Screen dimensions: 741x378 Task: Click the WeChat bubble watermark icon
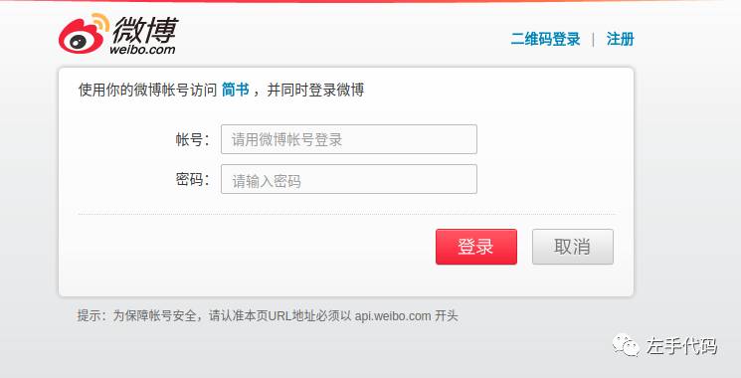(626, 345)
